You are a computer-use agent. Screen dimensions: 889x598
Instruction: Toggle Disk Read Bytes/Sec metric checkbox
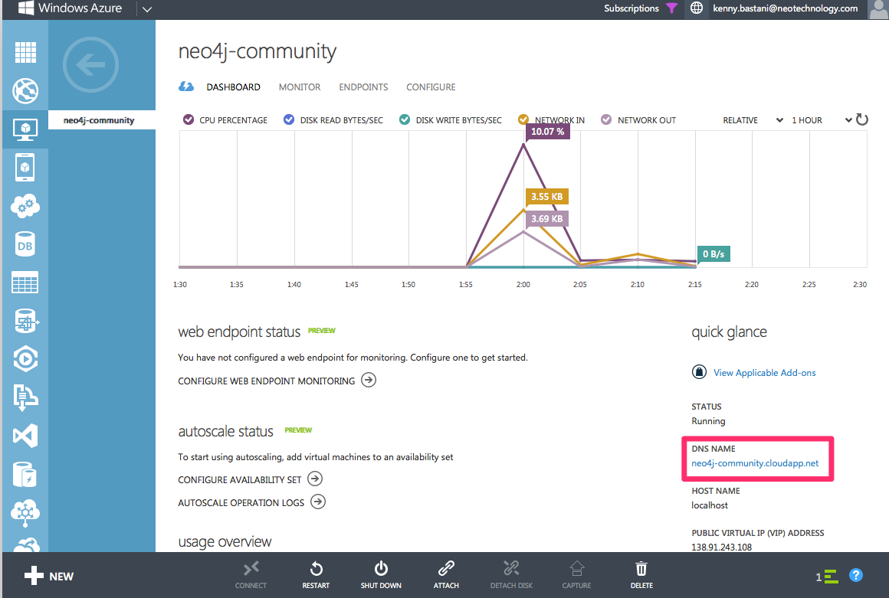[x=289, y=119]
